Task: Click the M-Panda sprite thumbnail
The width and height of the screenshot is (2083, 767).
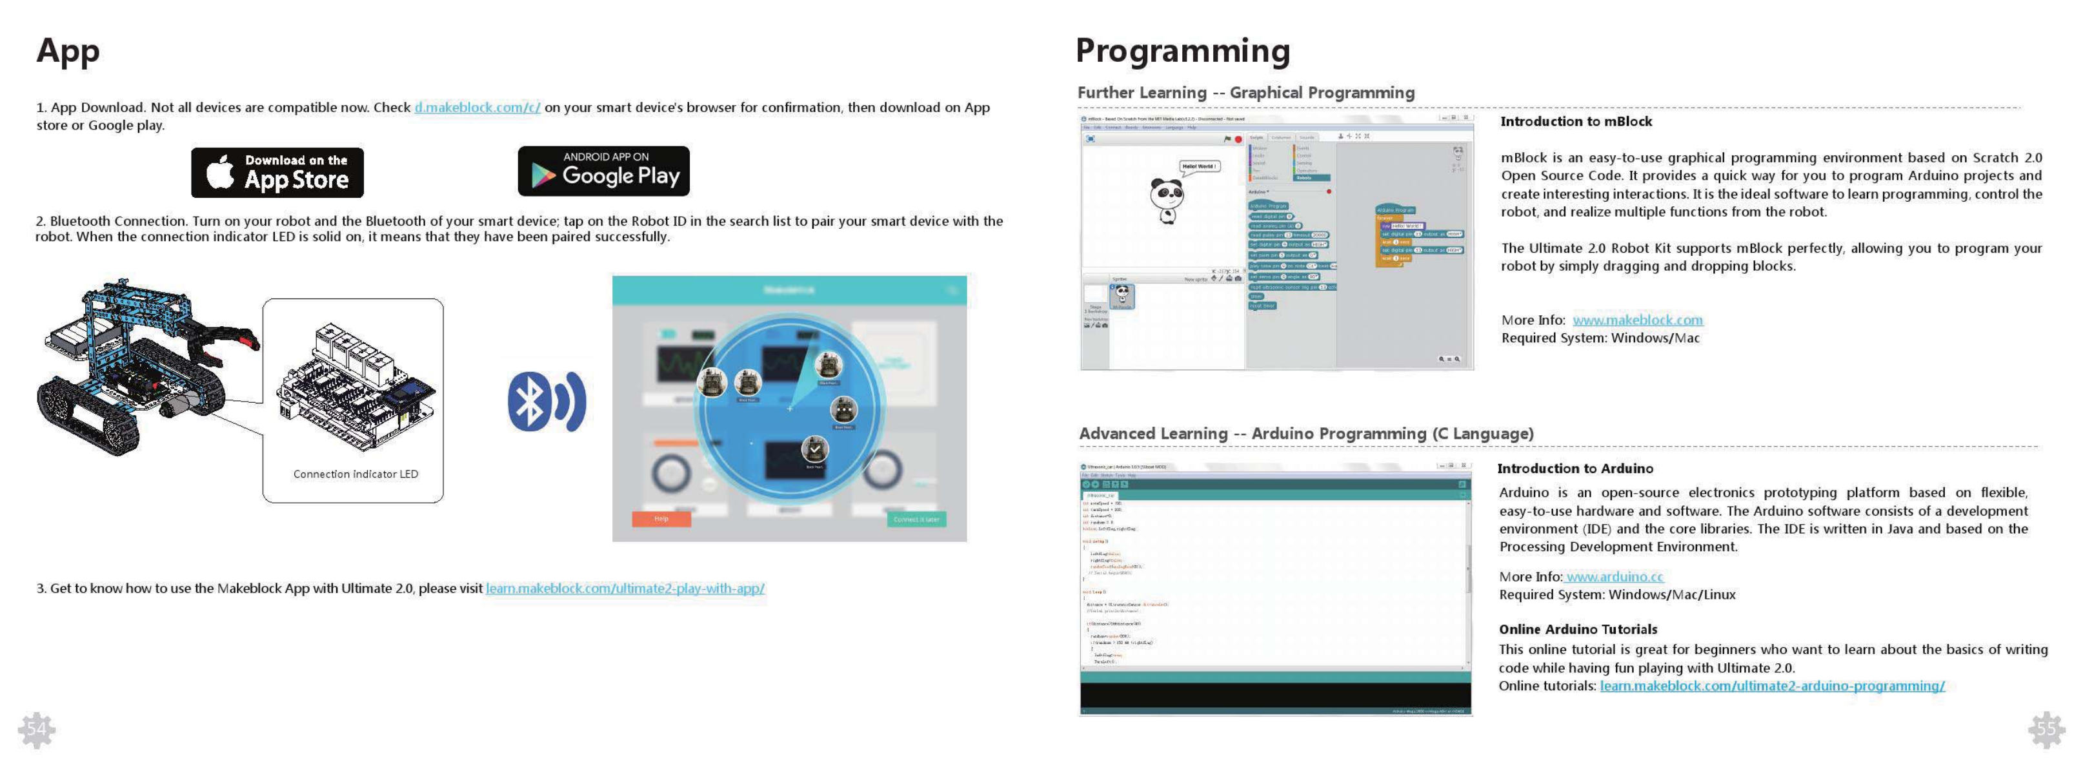Action: click(x=1122, y=295)
